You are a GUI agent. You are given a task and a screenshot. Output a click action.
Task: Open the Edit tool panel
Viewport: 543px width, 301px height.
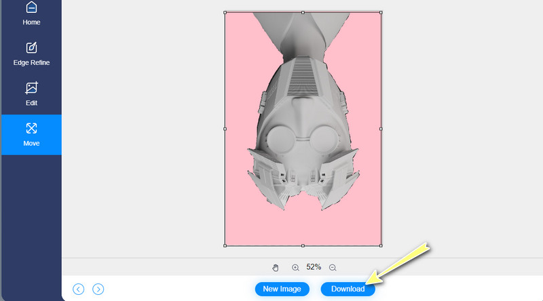(31, 94)
